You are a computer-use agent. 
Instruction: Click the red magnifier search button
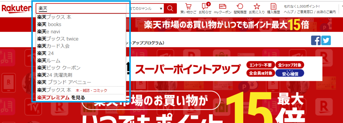(x=170, y=8)
